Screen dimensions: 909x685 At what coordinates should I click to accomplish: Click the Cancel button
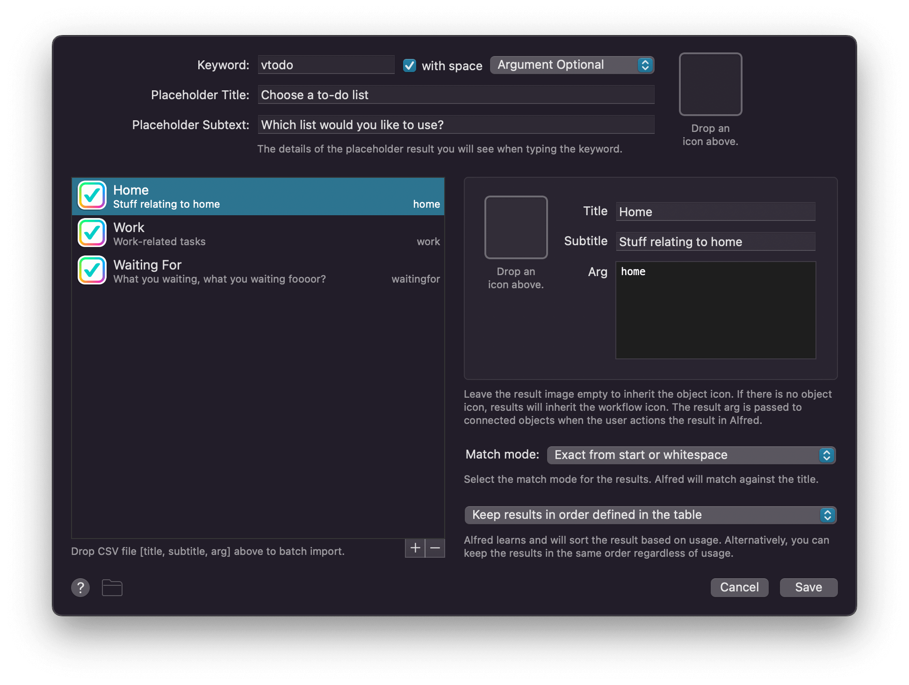tap(739, 587)
